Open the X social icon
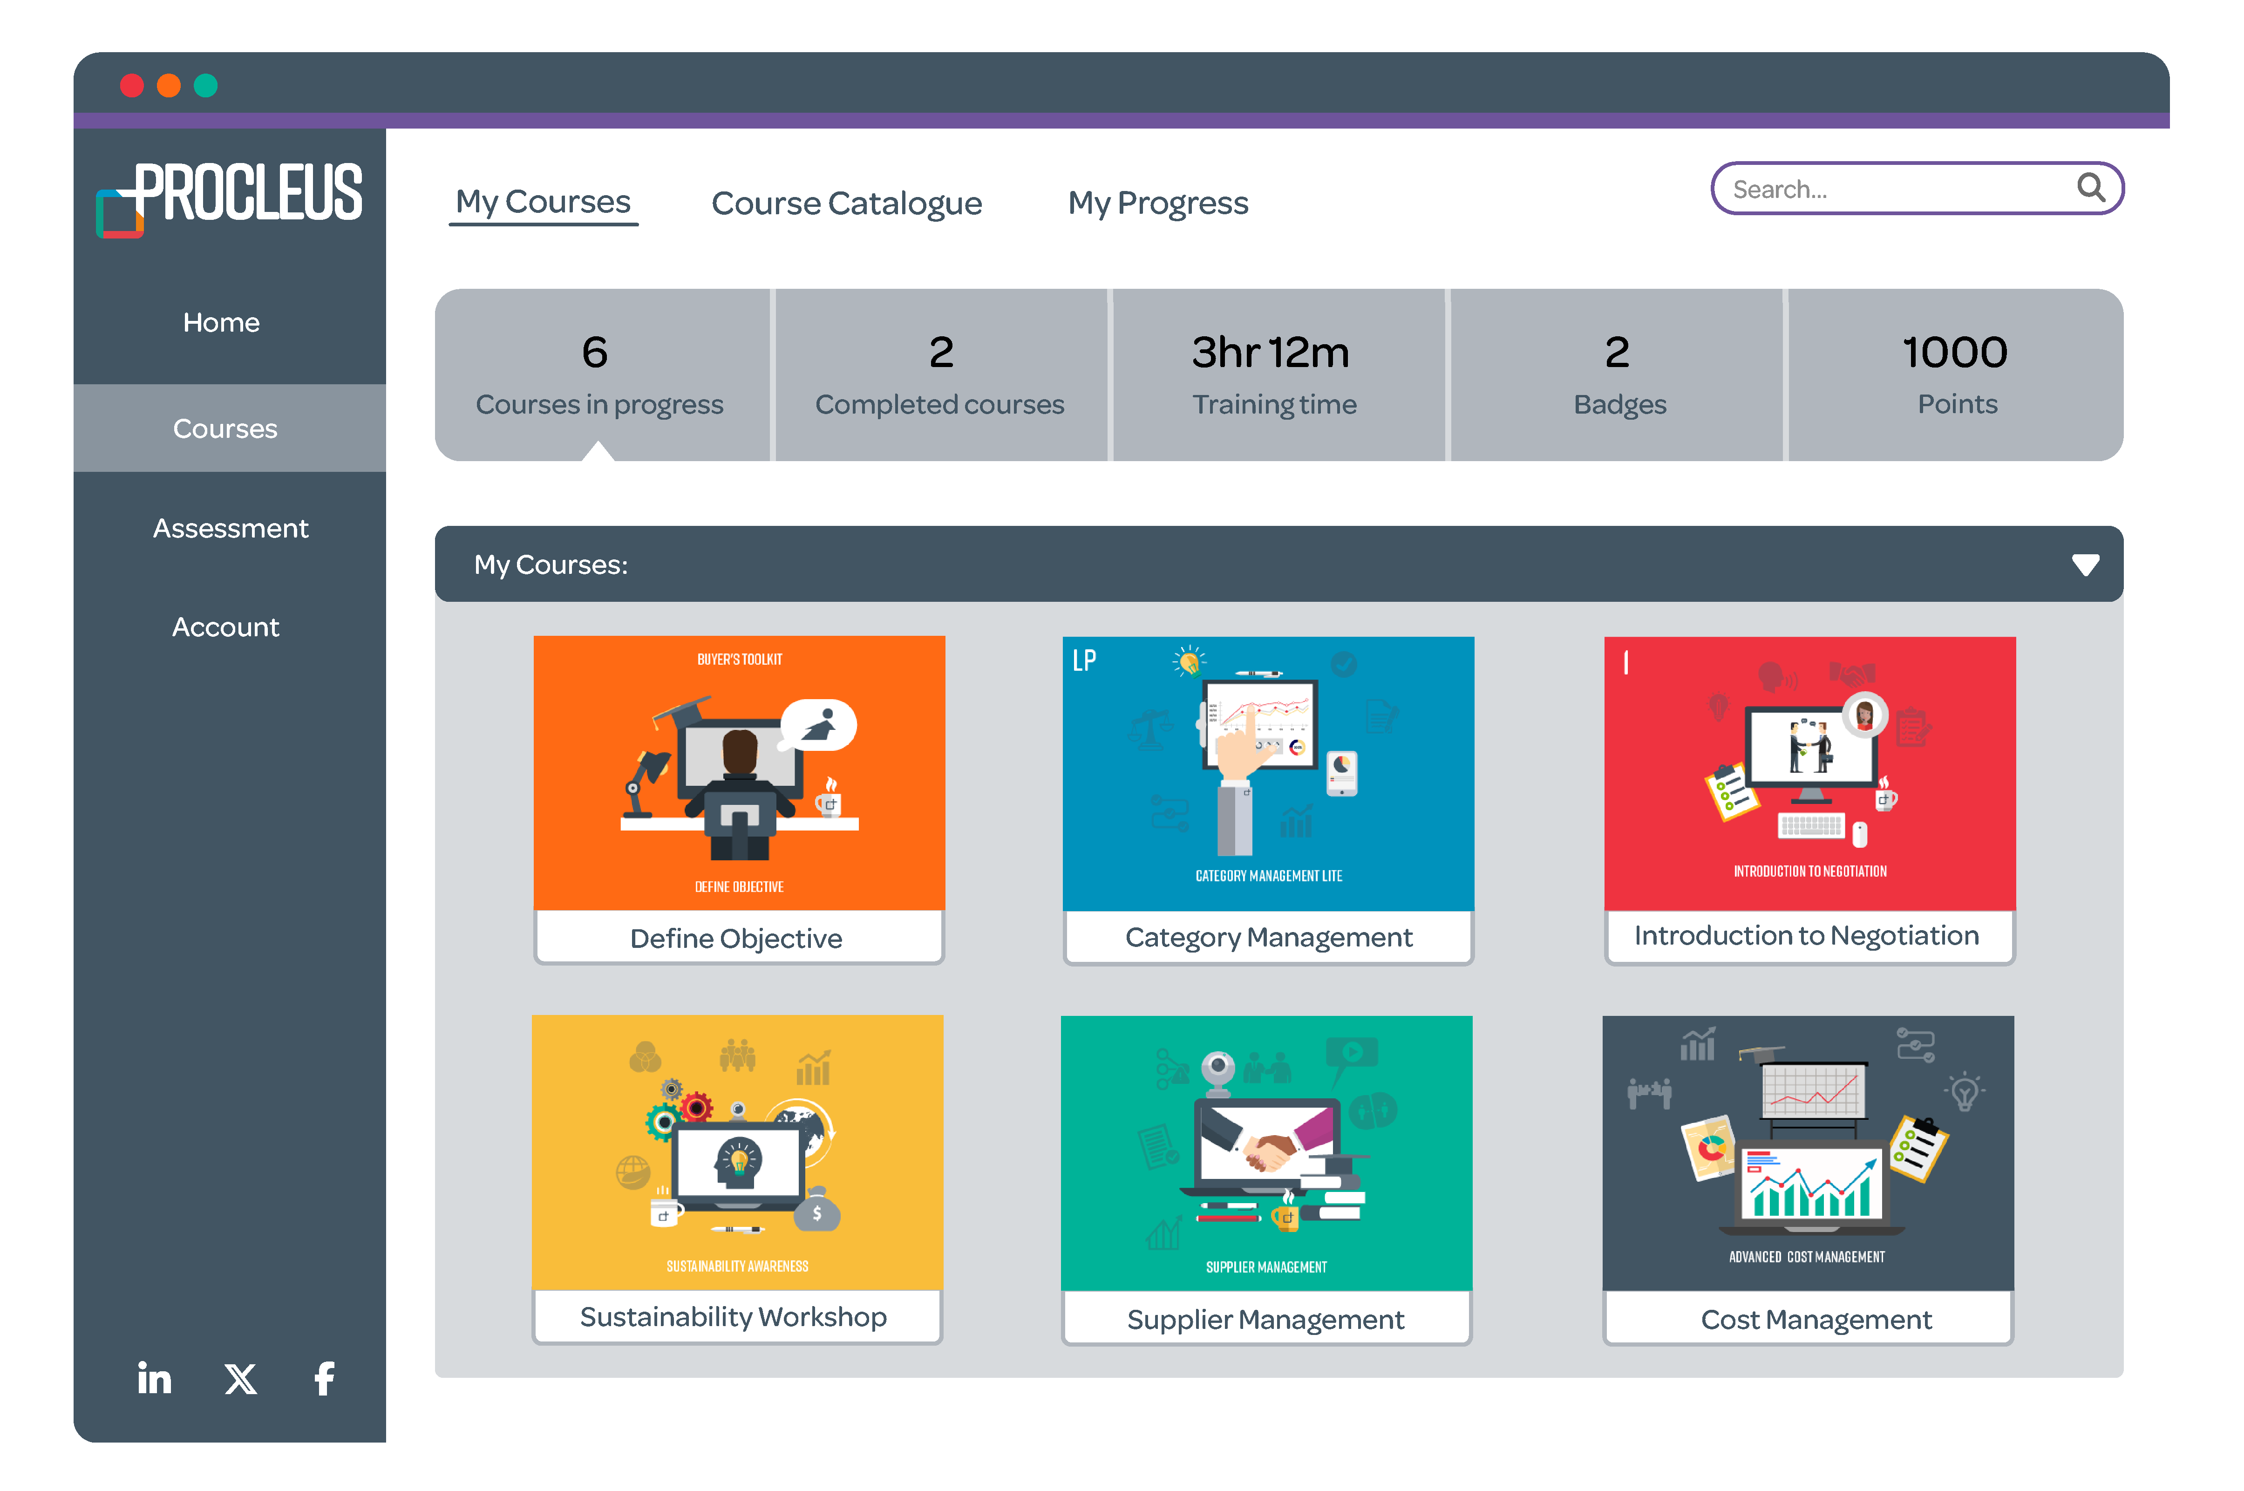Screen dimensions: 2244x1491 click(x=241, y=1378)
